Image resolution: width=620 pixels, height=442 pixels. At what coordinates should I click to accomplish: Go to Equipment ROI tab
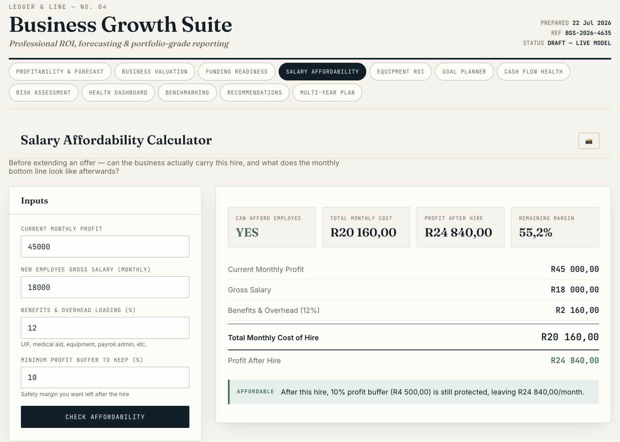click(x=400, y=72)
